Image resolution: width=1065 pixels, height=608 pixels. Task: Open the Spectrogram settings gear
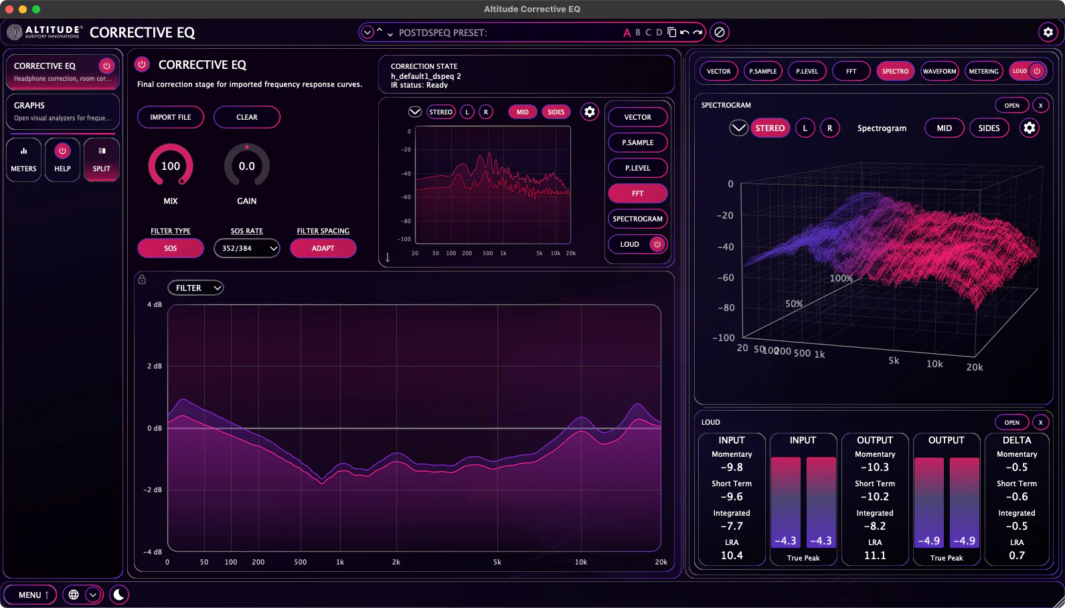tap(1030, 128)
